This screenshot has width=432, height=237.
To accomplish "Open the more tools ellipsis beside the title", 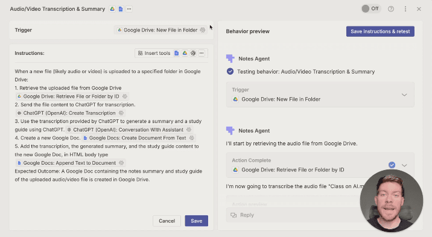I will [129, 9].
